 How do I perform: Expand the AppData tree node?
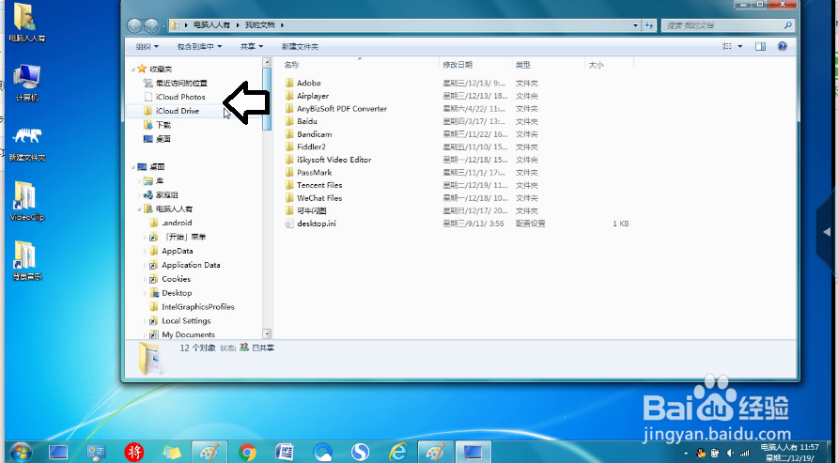pyautogui.click(x=146, y=251)
